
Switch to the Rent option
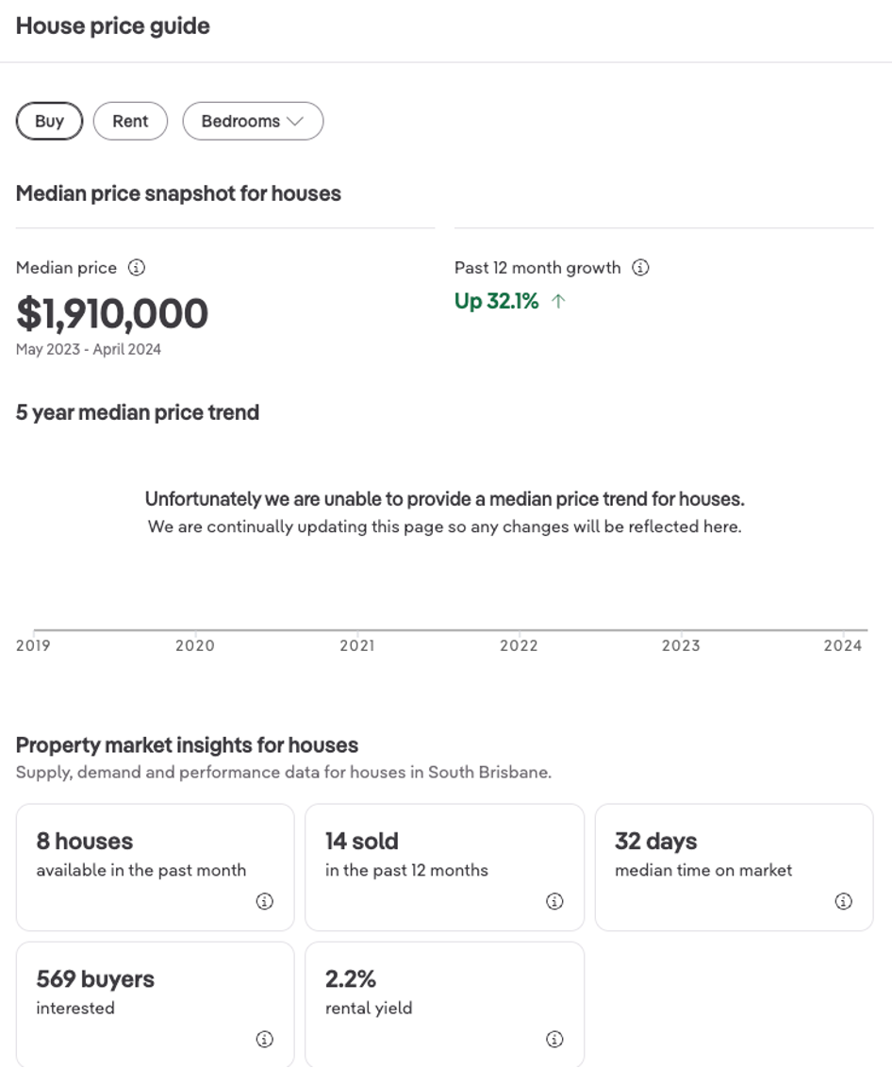pyautogui.click(x=130, y=121)
